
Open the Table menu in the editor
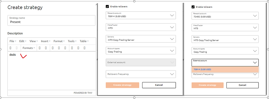click(84, 41)
